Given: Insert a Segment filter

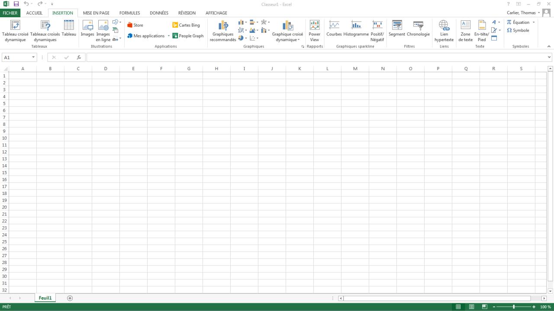Looking at the screenshot, I should (397, 29).
